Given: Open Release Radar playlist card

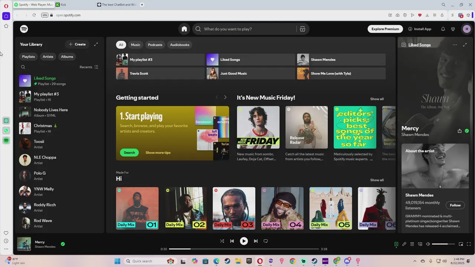Looking at the screenshot, I should pyautogui.click(x=307, y=133).
